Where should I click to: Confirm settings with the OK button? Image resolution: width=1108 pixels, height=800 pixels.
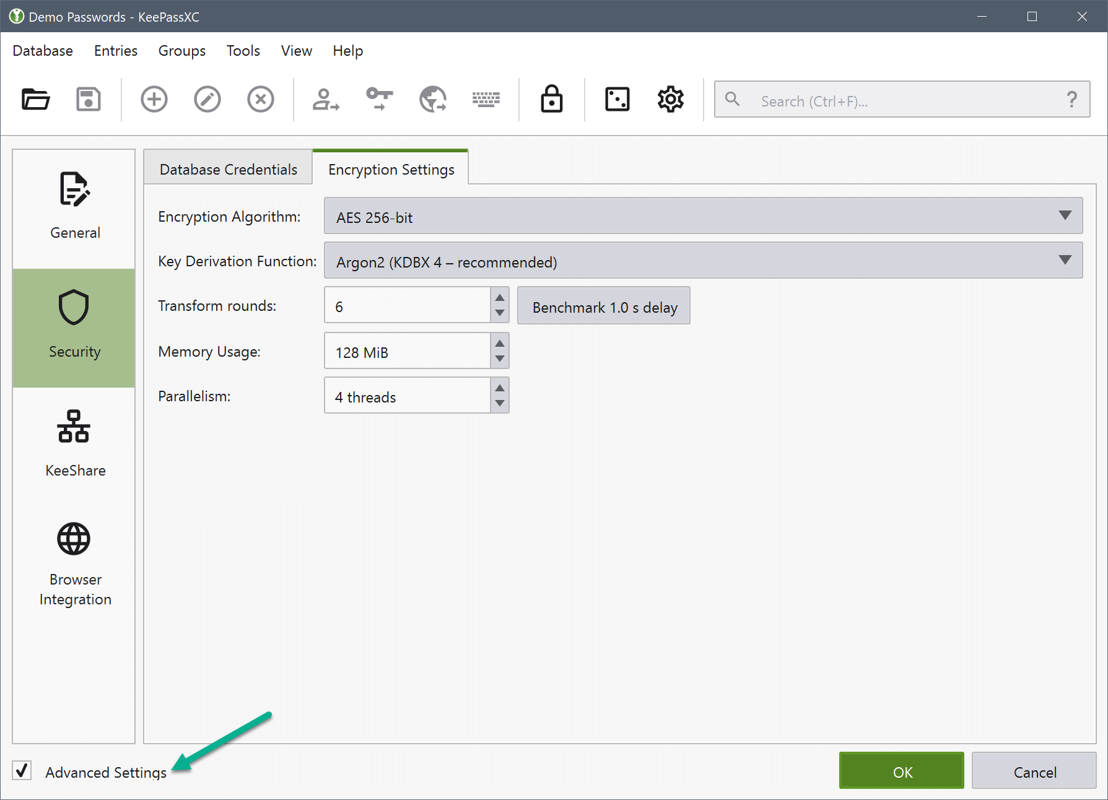(901, 772)
